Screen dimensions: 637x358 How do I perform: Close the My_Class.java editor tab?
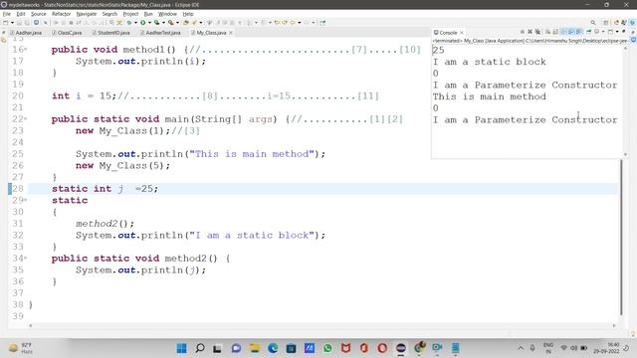coord(231,33)
